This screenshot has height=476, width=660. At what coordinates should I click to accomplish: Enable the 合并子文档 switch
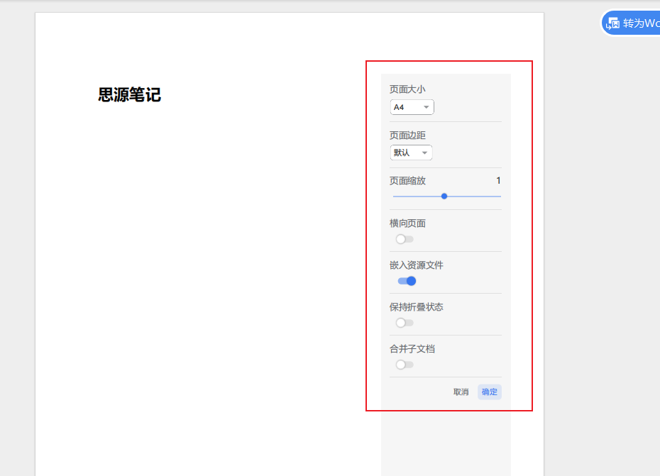[405, 365]
